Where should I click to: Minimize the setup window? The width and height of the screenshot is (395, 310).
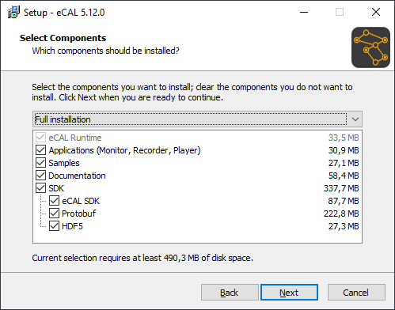pyautogui.click(x=304, y=12)
